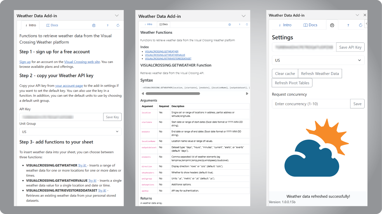Viewport: 382px width, 214px height.
Task: Click the 'locationName' argument cell
Action: [149, 141]
